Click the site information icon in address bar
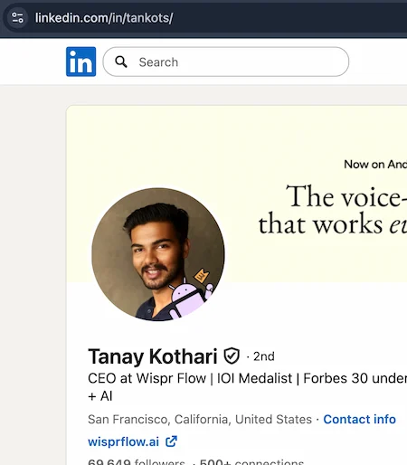 click(x=17, y=18)
